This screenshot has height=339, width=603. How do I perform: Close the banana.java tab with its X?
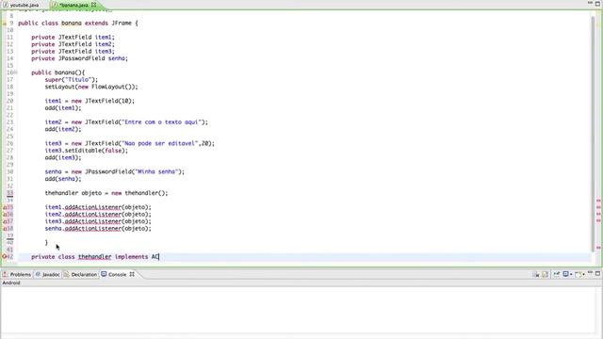pyautogui.click(x=93, y=5)
